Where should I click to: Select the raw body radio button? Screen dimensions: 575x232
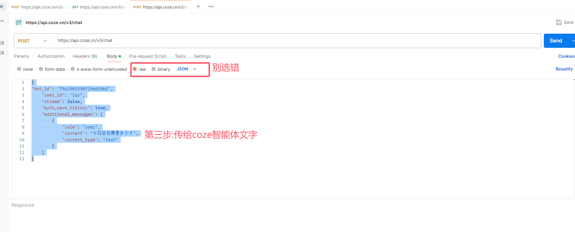(135, 69)
